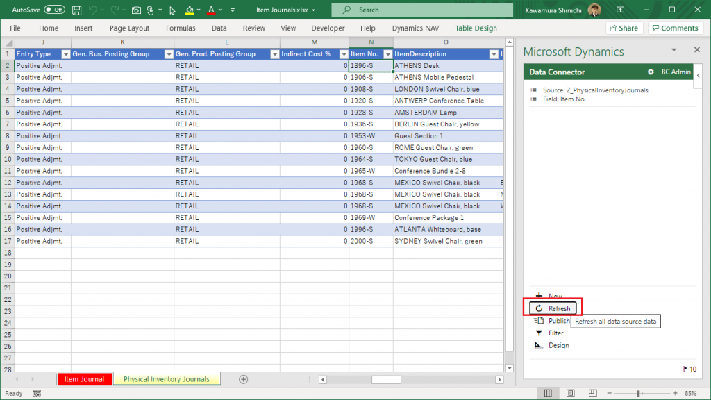Open Customize Quick Access Toolbar menu

pyautogui.click(x=233, y=10)
